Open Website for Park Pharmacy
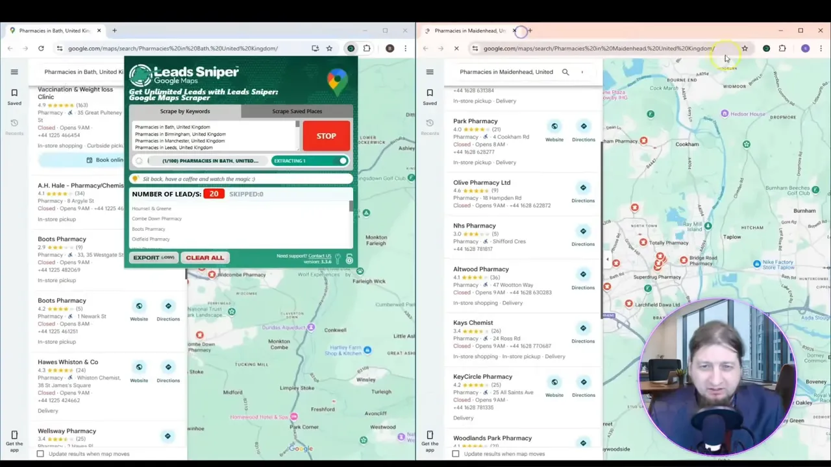The image size is (831, 467). (554, 130)
